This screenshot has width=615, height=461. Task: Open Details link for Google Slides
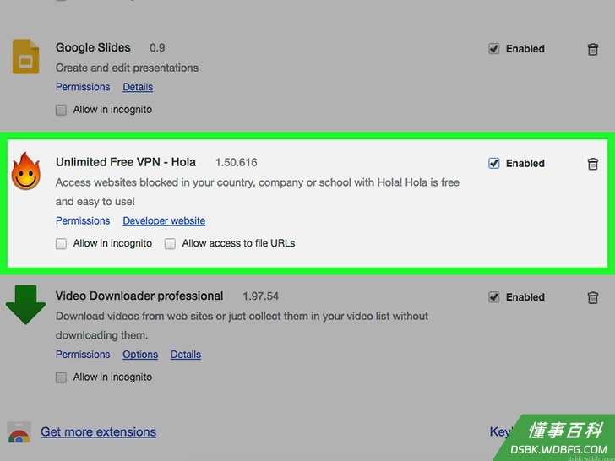[x=138, y=87]
